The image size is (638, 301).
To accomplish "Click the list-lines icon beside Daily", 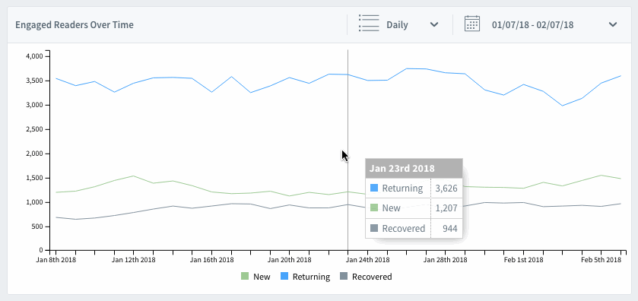I will click(369, 24).
